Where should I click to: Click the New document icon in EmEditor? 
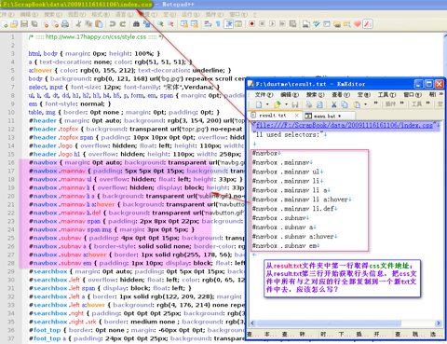tap(259, 104)
